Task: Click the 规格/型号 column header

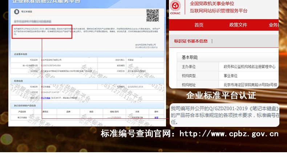Action: [x=114, y=112]
